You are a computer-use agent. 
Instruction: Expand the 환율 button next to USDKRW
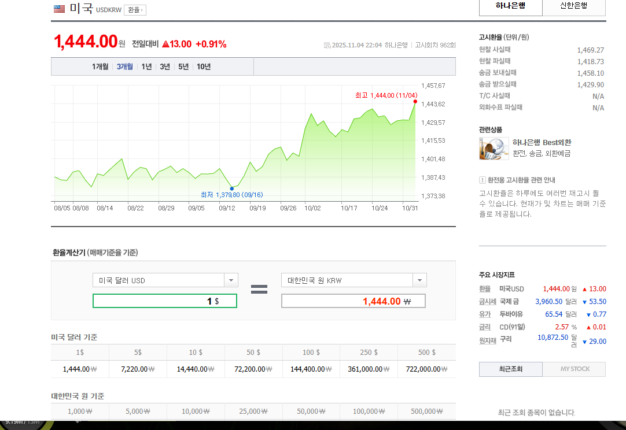pos(135,10)
